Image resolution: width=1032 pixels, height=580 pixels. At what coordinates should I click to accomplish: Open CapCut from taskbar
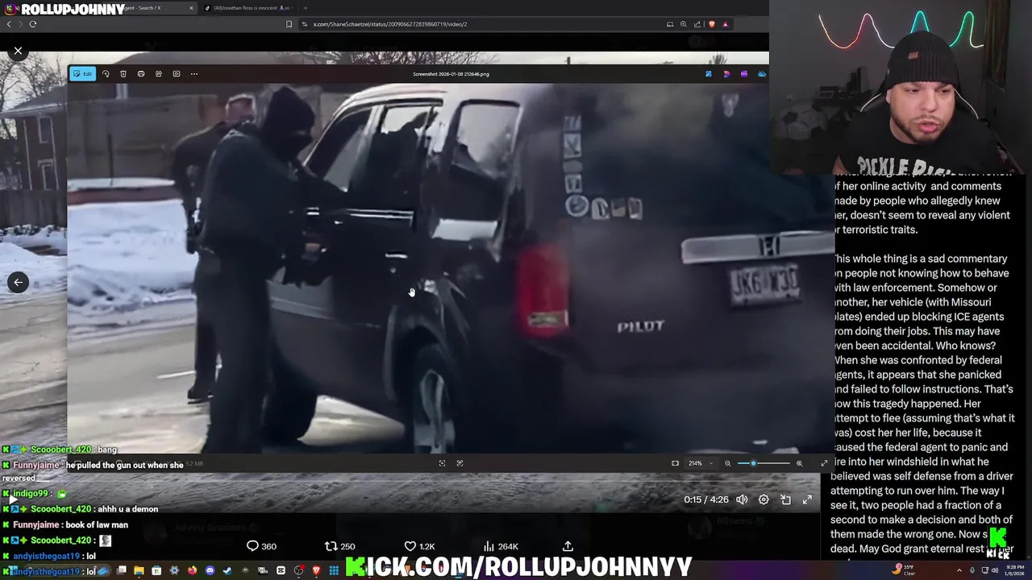281,571
